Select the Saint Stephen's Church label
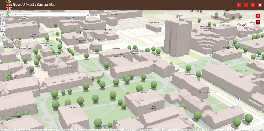Image resolution: width=264 pixels, height=131 pixels. pyautogui.click(x=153, y=109)
